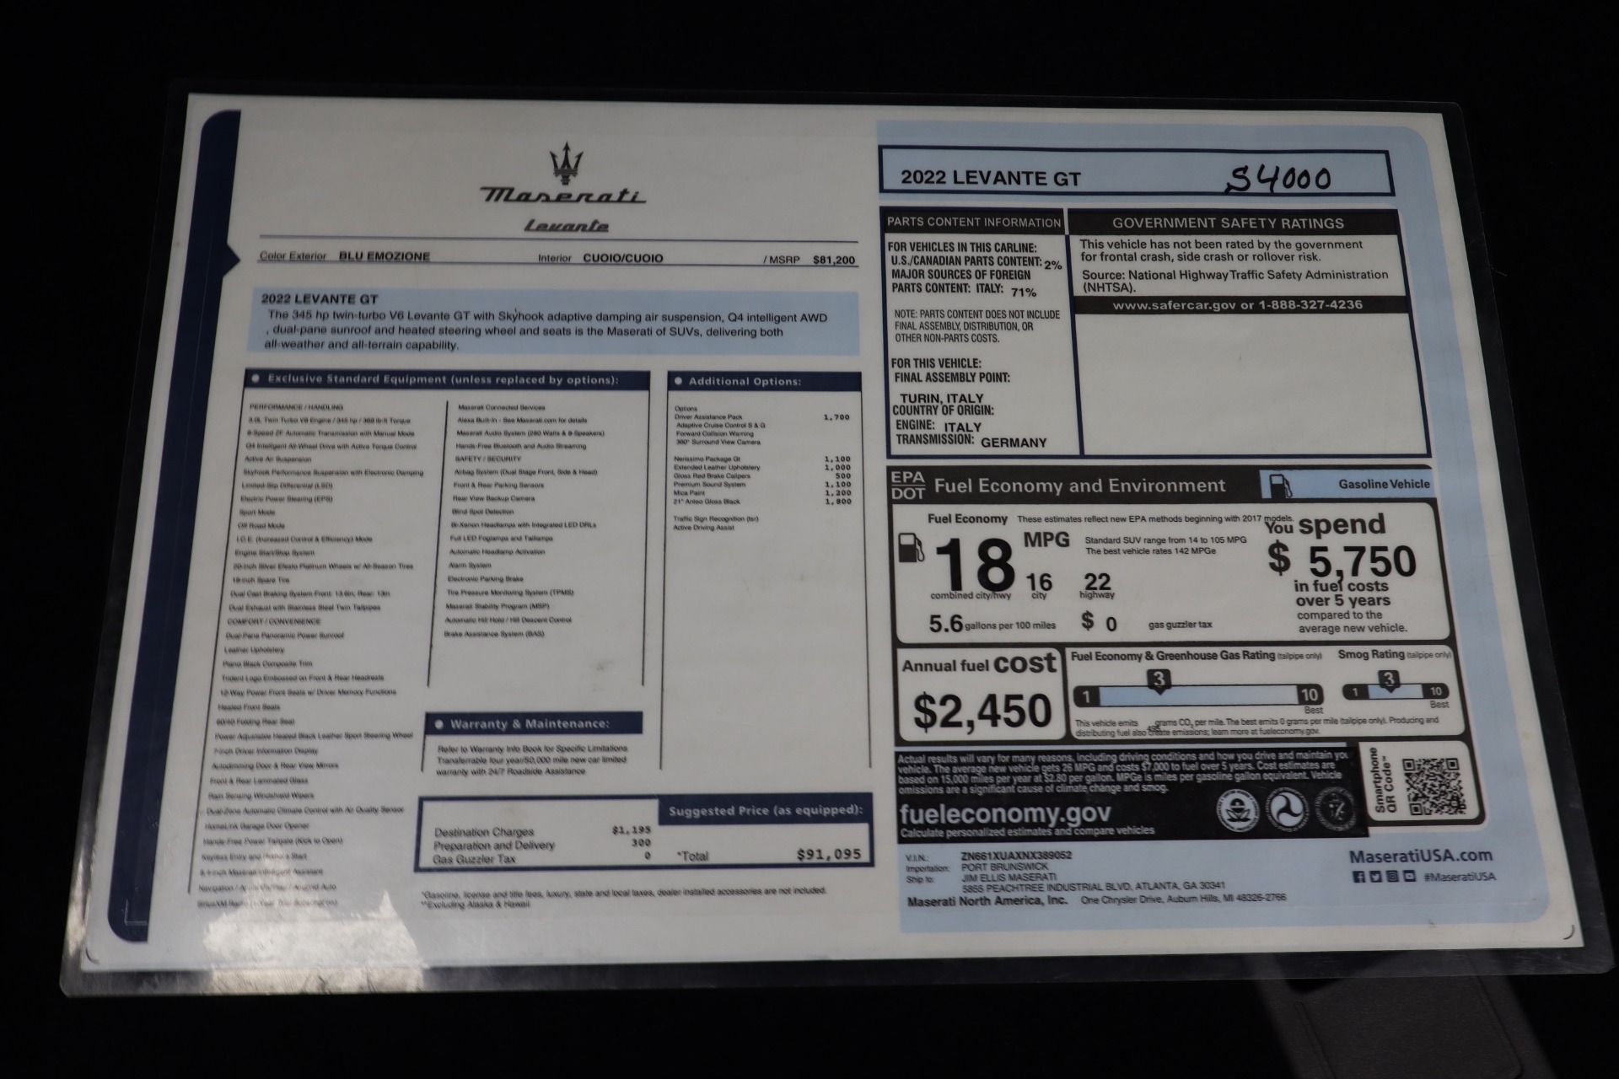Click the Blind Spot Detection equipment line

tap(482, 512)
